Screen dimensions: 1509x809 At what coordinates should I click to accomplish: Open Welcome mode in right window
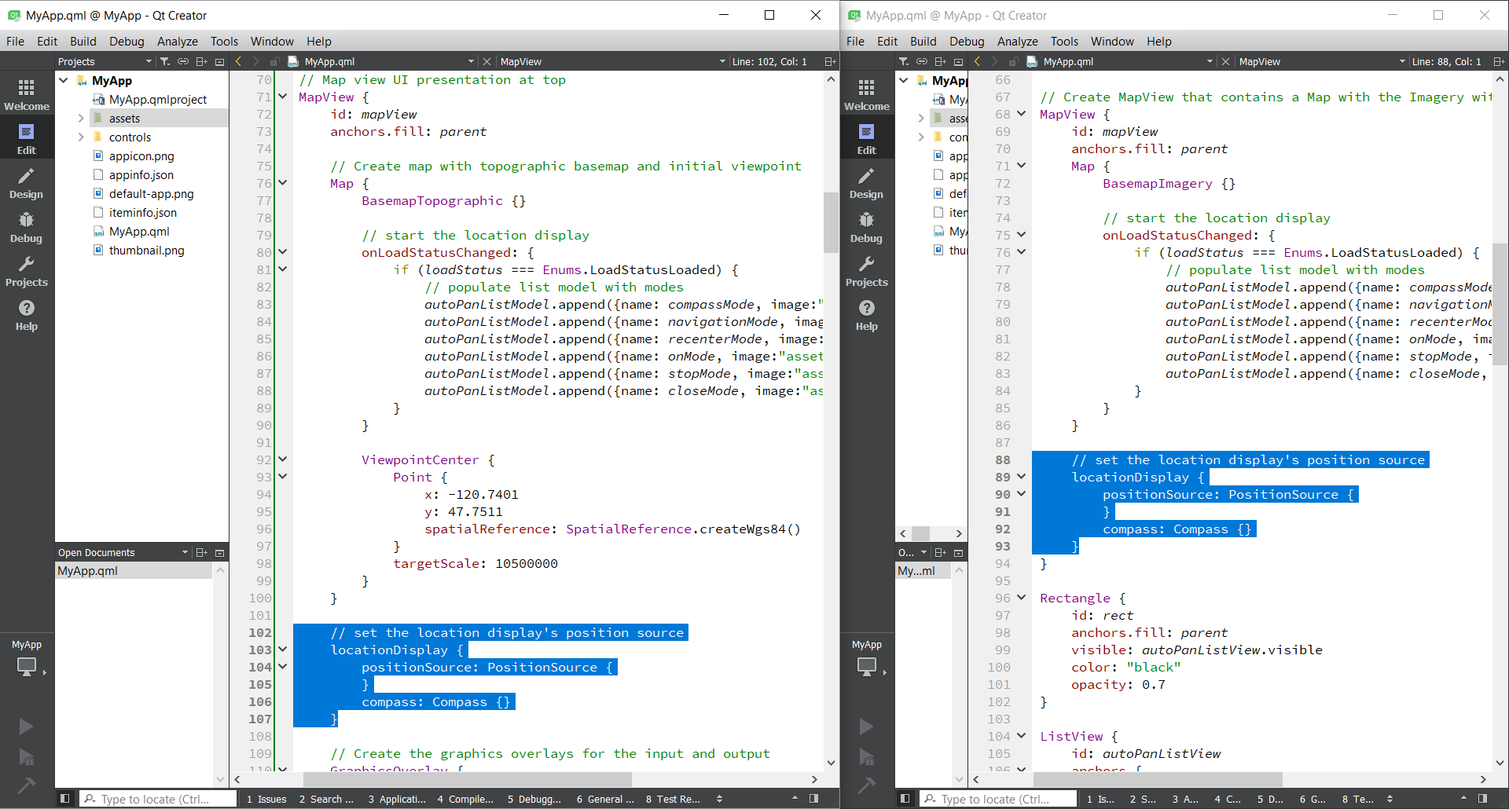(x=867, y=94)
